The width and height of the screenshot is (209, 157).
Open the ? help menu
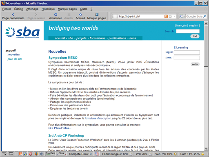[91, 9]
